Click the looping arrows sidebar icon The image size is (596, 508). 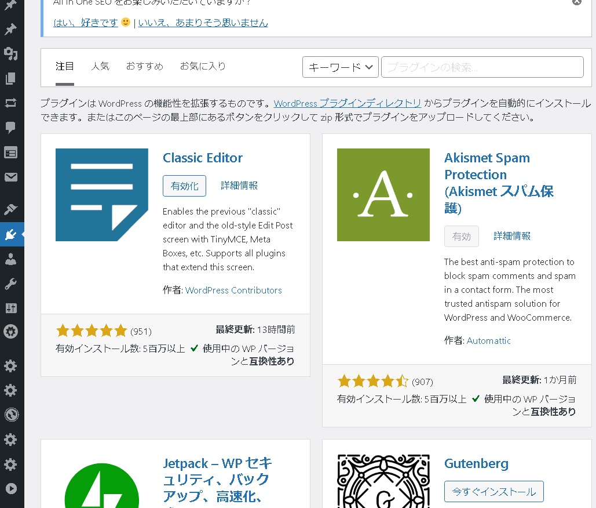tap(10, 103)
